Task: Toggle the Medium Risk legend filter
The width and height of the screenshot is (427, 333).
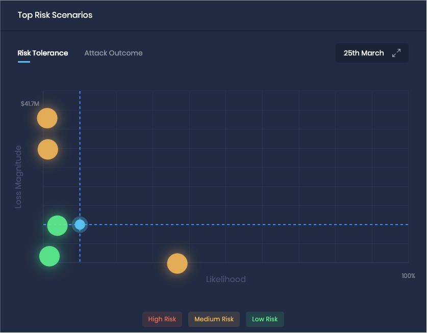Action: (214, 319)
